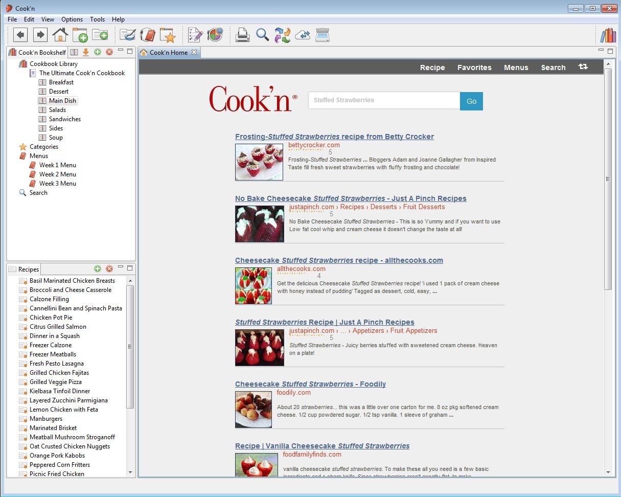Click the scanner icon in toolbar
Image resolution: width=621 pixels, height=497 pixels.
click(323, 35)
